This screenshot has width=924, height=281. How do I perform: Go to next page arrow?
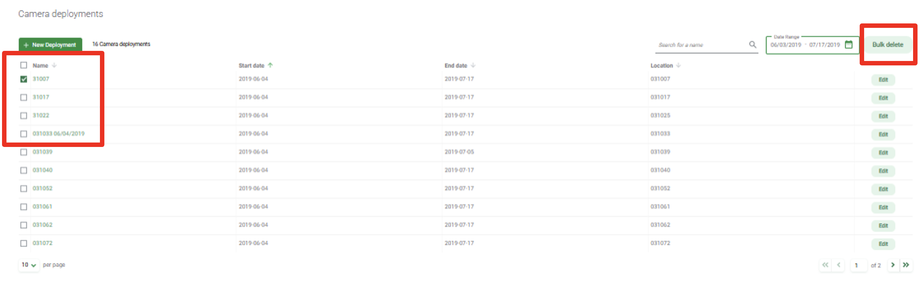(x=893, y=265)
